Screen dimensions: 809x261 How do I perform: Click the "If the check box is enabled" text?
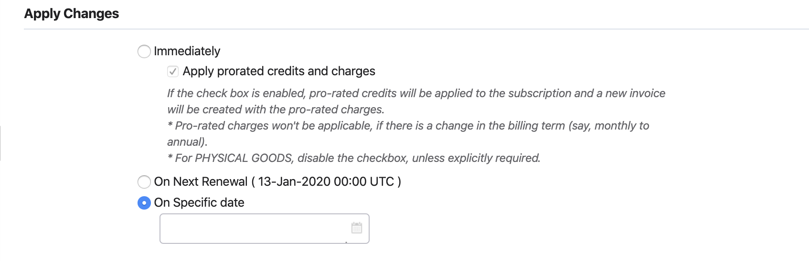pos(236,93)
